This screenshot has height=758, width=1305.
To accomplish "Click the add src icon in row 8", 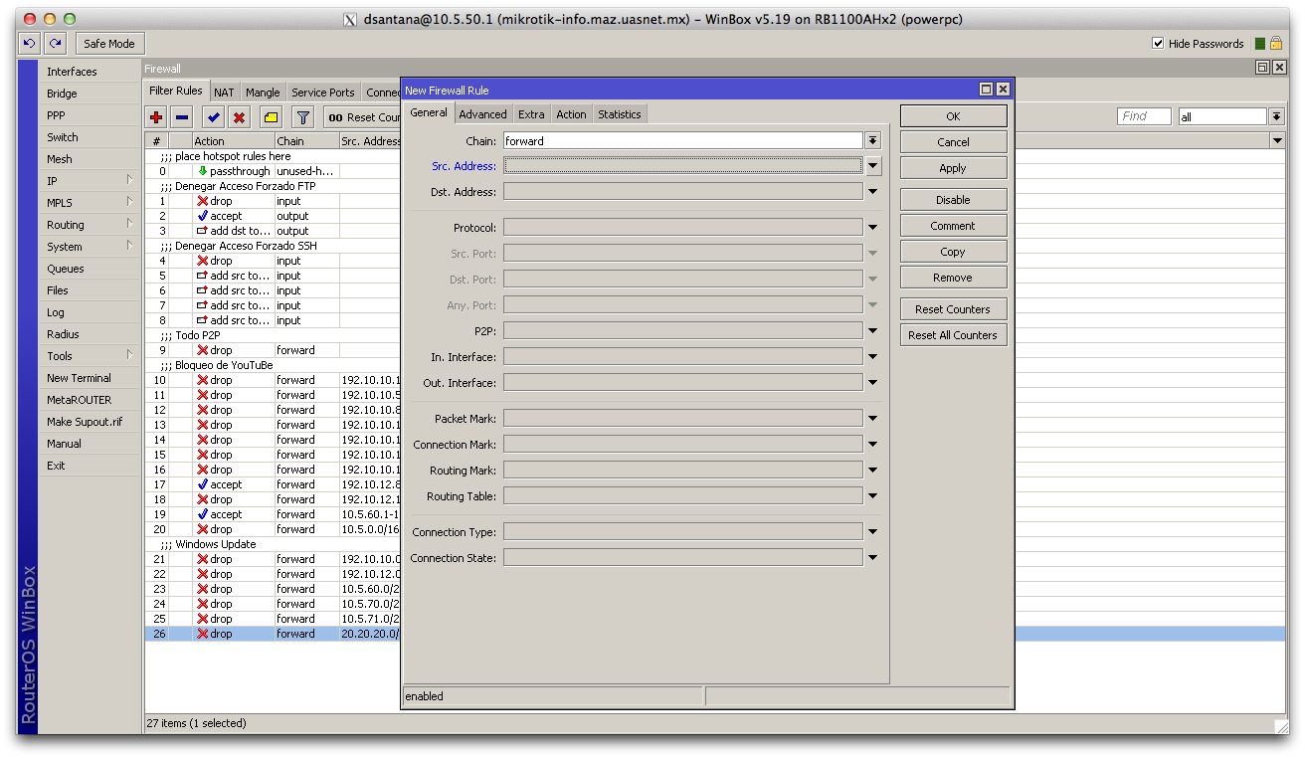I will [202, 320].
